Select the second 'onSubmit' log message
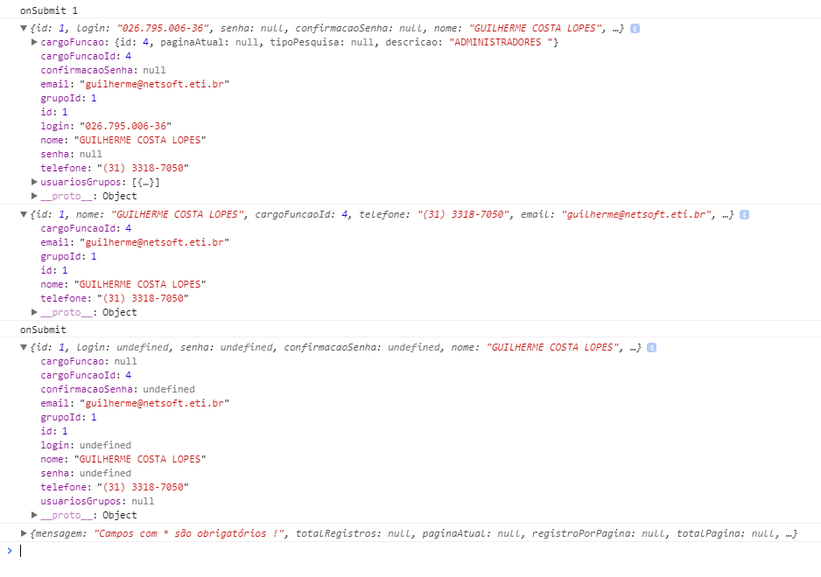Viewport: 821px width, 577px height. (43, 330)
